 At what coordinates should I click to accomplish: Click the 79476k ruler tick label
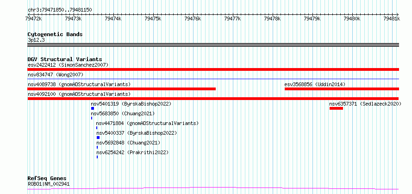193,19
